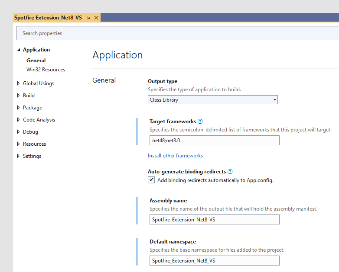Click Install other frameworks link

[175, 156]
